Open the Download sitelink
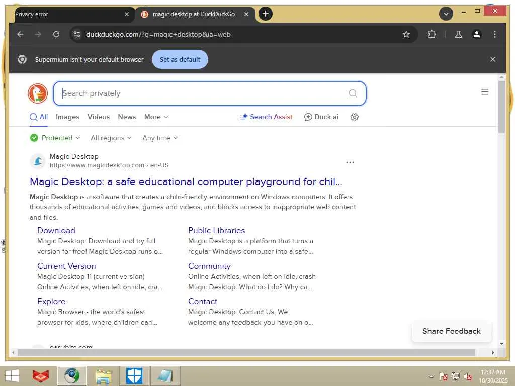 56,230
